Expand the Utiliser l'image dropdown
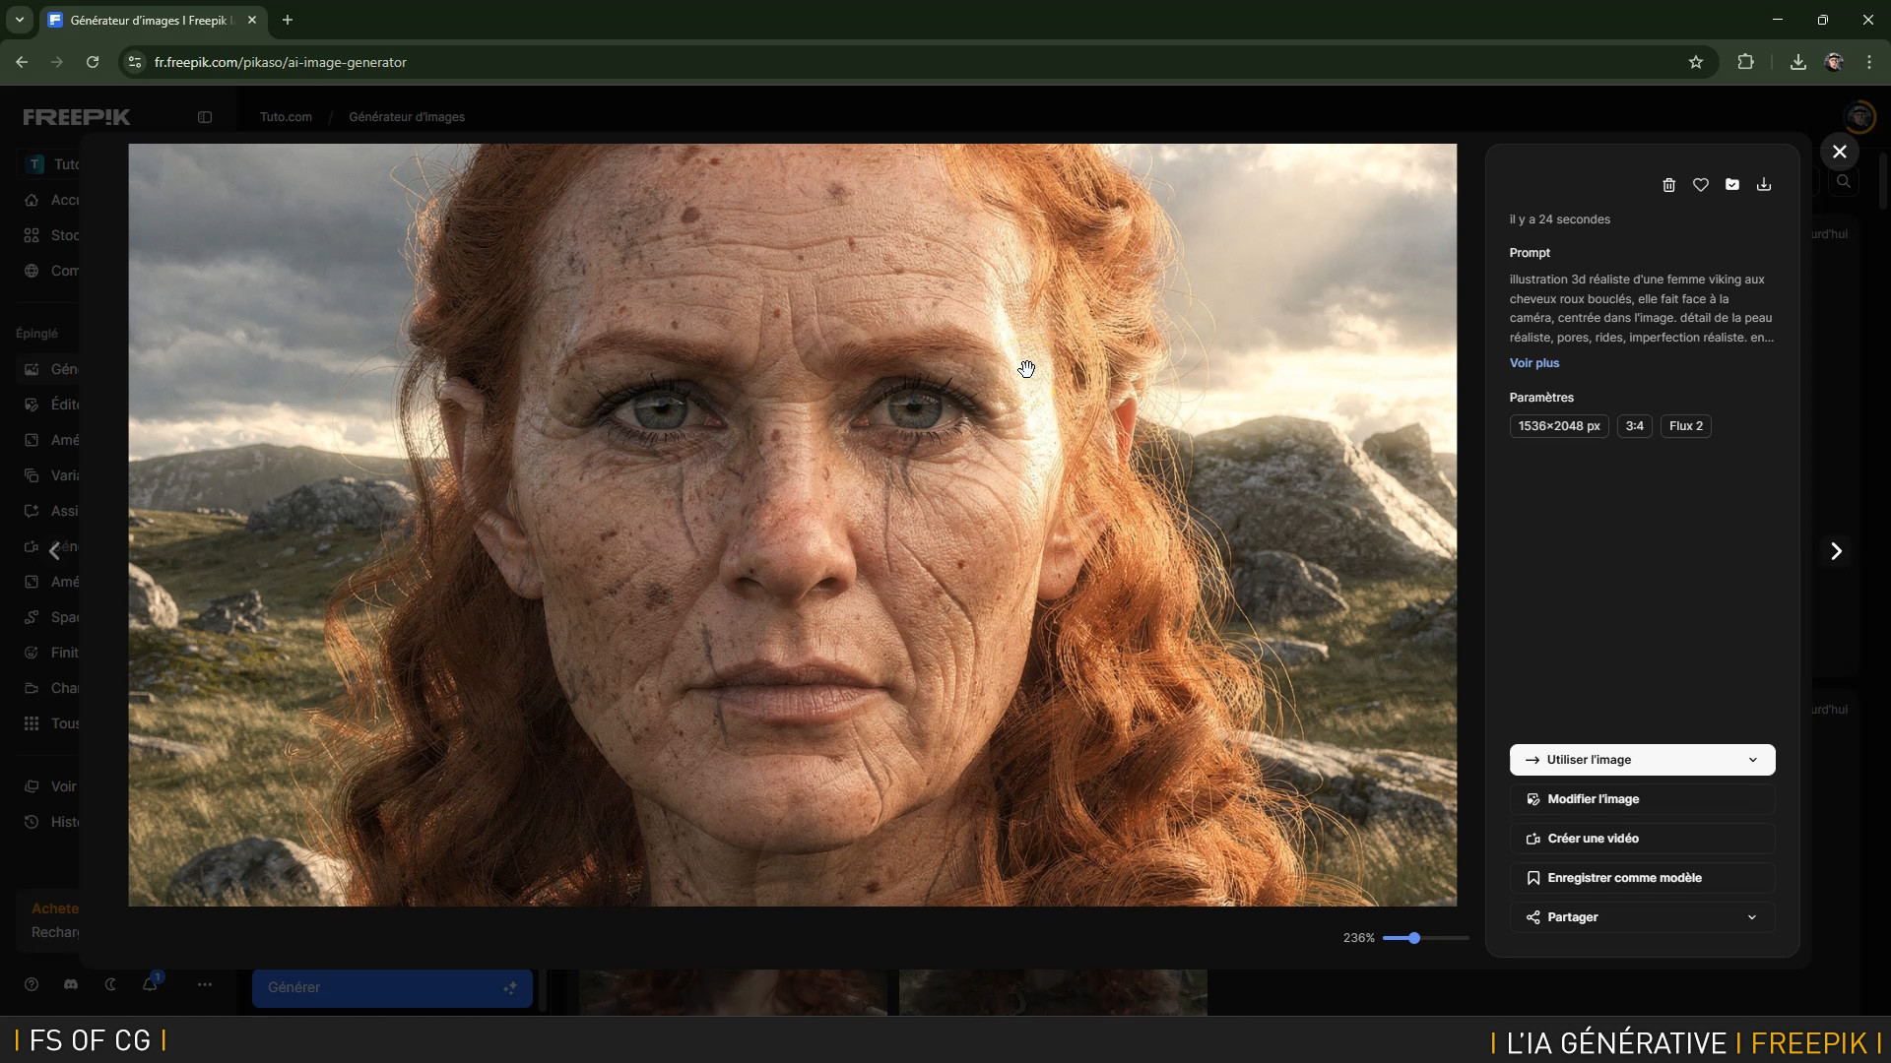 point(1752,760)
